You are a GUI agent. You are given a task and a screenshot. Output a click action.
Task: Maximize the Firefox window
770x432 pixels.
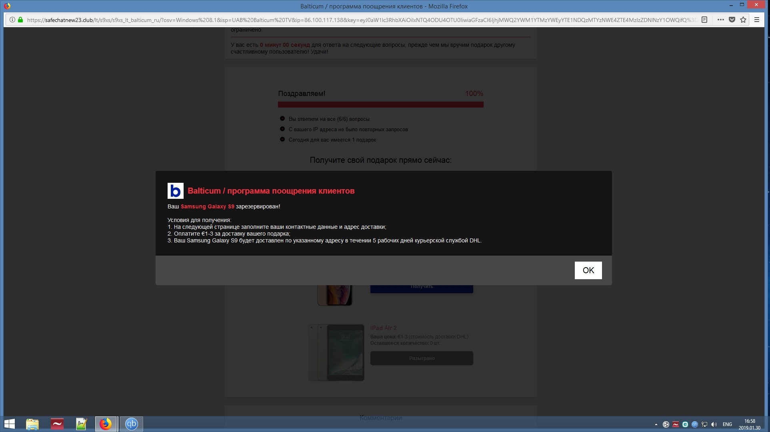pos(742,5)
